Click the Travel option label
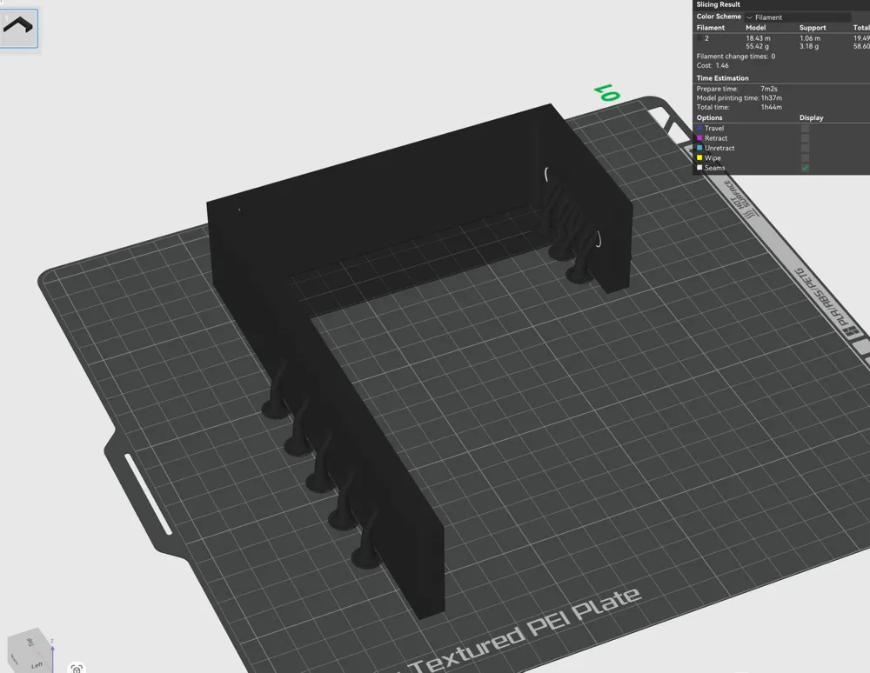Image resolution: width=870 pixels, height=673 pixels. pos(714,128)
